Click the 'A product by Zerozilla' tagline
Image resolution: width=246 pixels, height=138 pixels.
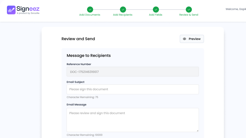(28, 13)
